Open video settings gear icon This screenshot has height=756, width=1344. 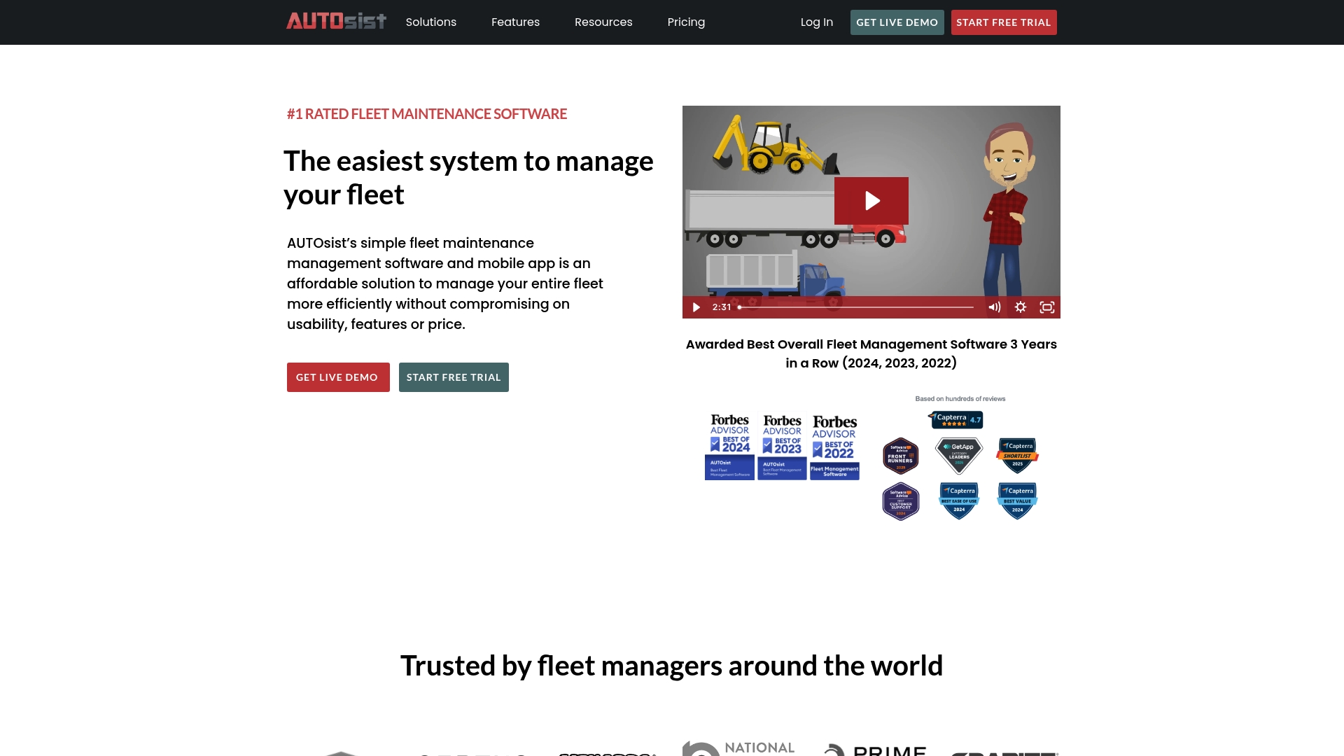point(1021,307)
